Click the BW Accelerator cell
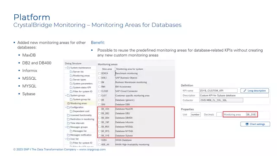 123,87
